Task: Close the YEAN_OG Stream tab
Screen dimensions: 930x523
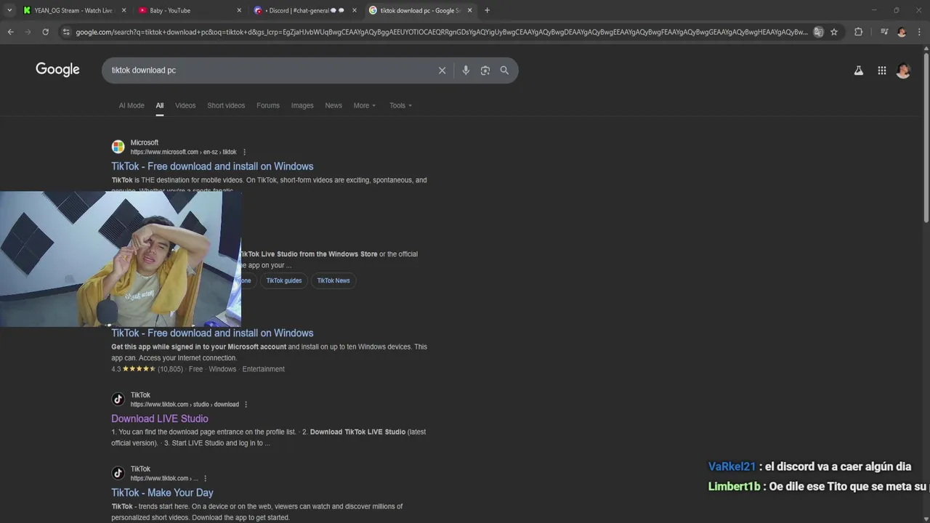Action: click(x=124, y=10)
